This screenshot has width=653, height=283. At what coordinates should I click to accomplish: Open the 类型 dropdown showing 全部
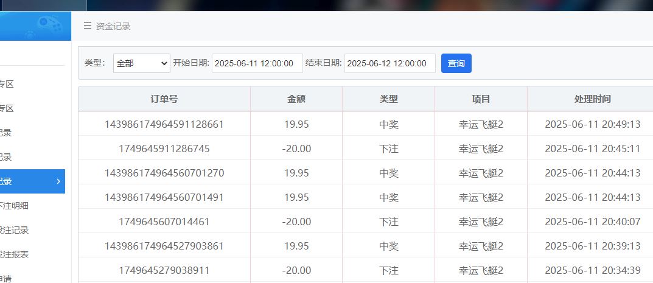click(142, 63)
